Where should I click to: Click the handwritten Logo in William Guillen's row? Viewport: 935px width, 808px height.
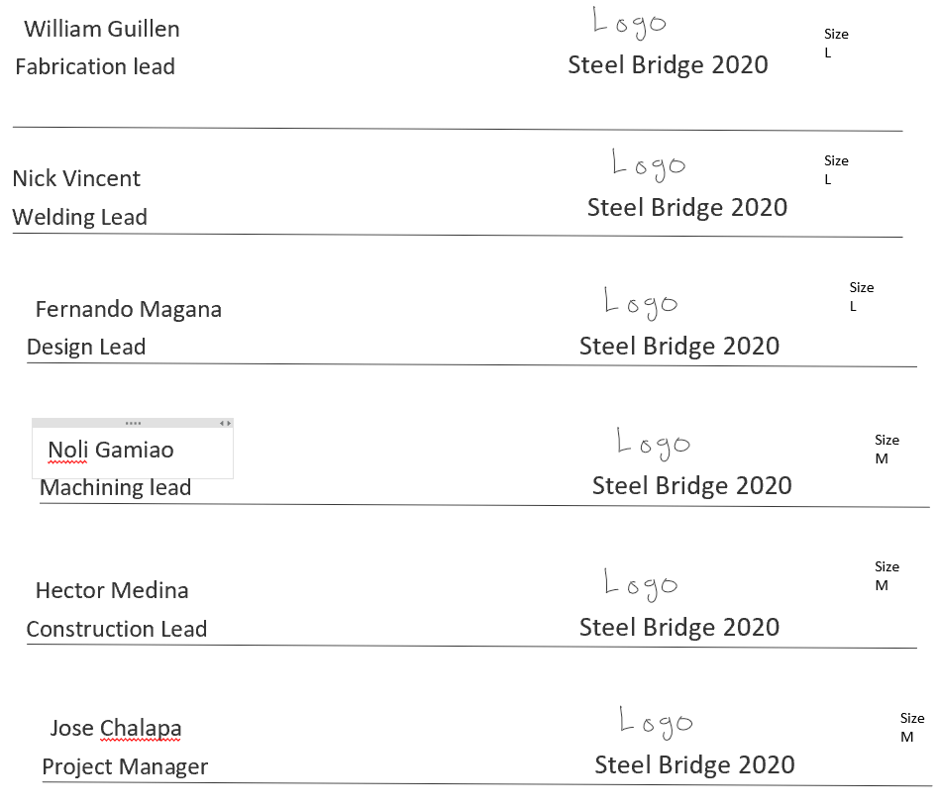(x=630, y=22)
